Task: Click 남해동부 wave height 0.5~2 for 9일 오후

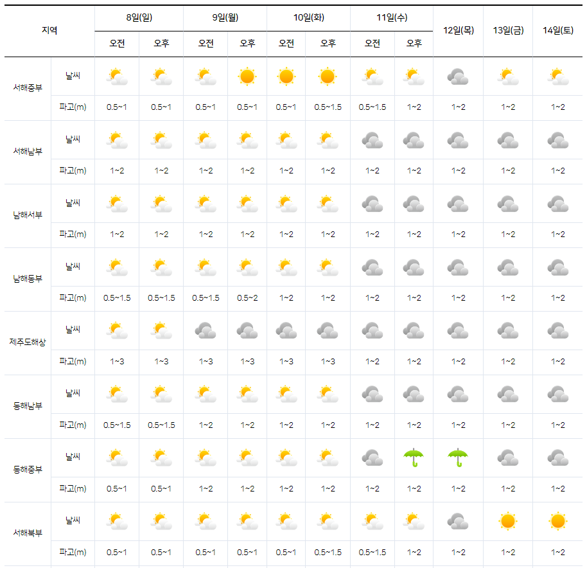Action: pos(247,298)
